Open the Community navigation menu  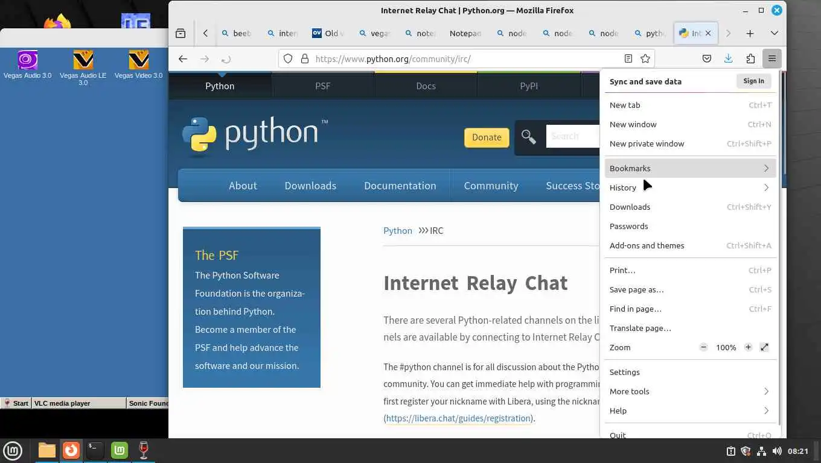(491, 186)
